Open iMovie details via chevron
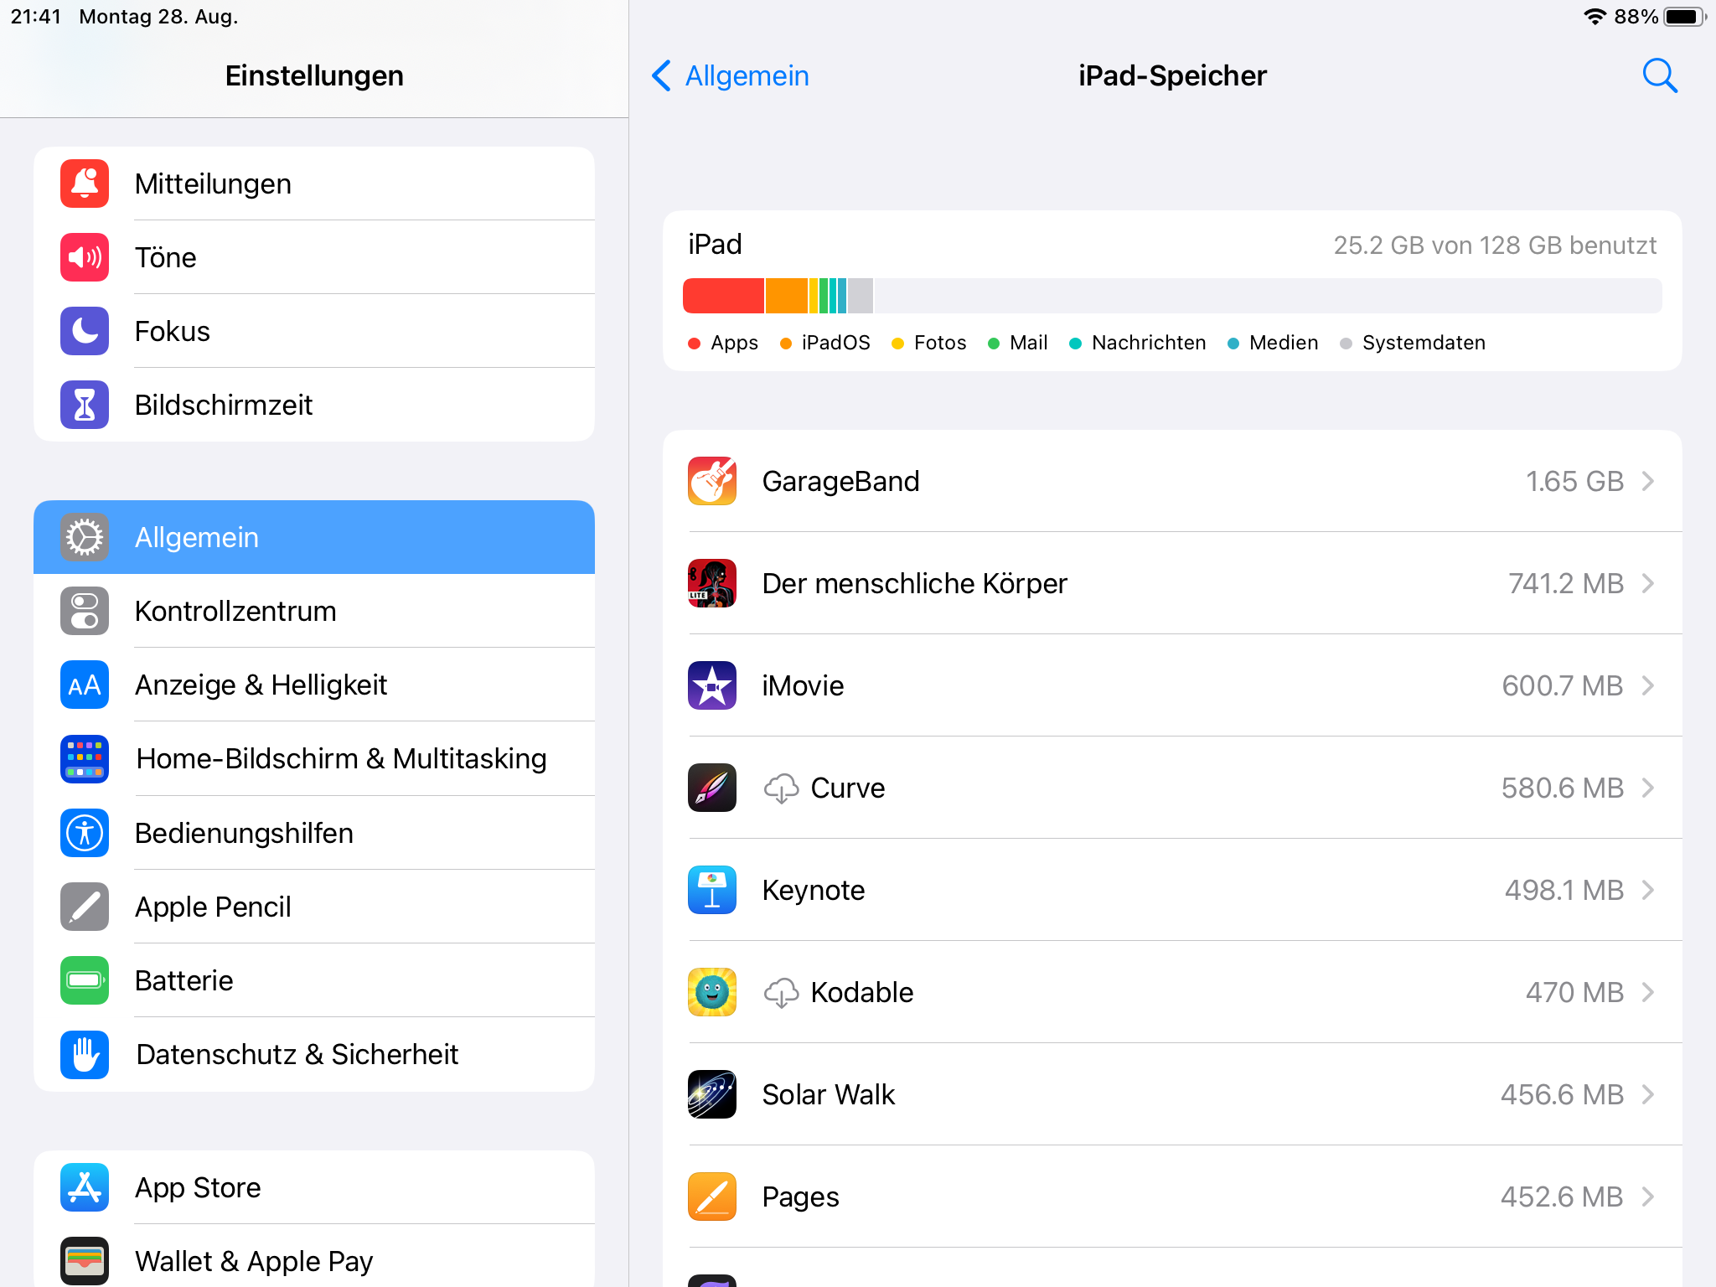The image size is (1716, 1287). pos(1648,685)
